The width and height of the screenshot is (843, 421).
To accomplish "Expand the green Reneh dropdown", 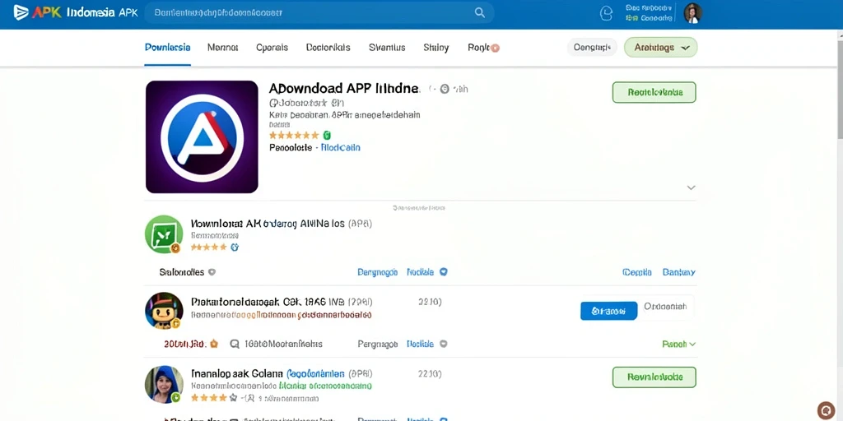I will 679,345.
